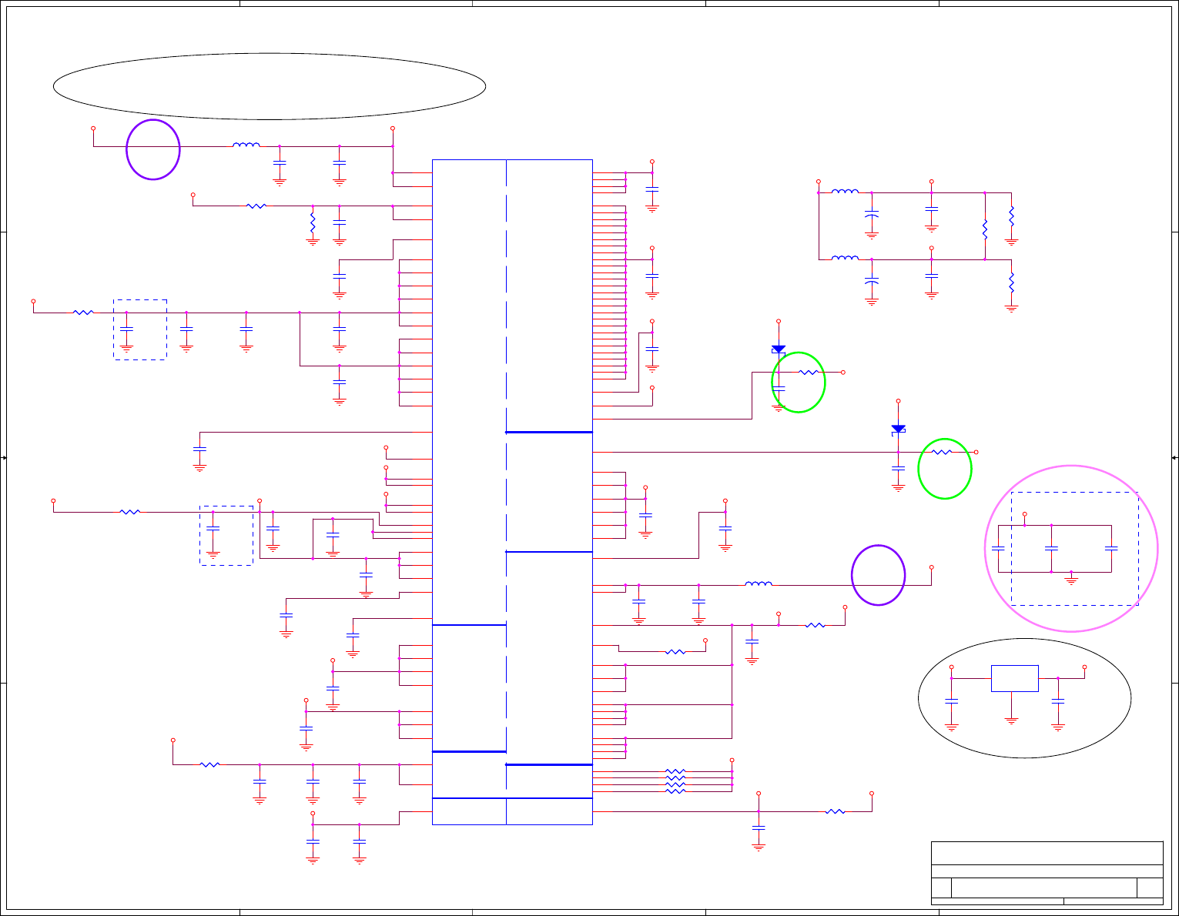
Task: Click the title block in the bottom-right corner
Action: pos(1047,873)
